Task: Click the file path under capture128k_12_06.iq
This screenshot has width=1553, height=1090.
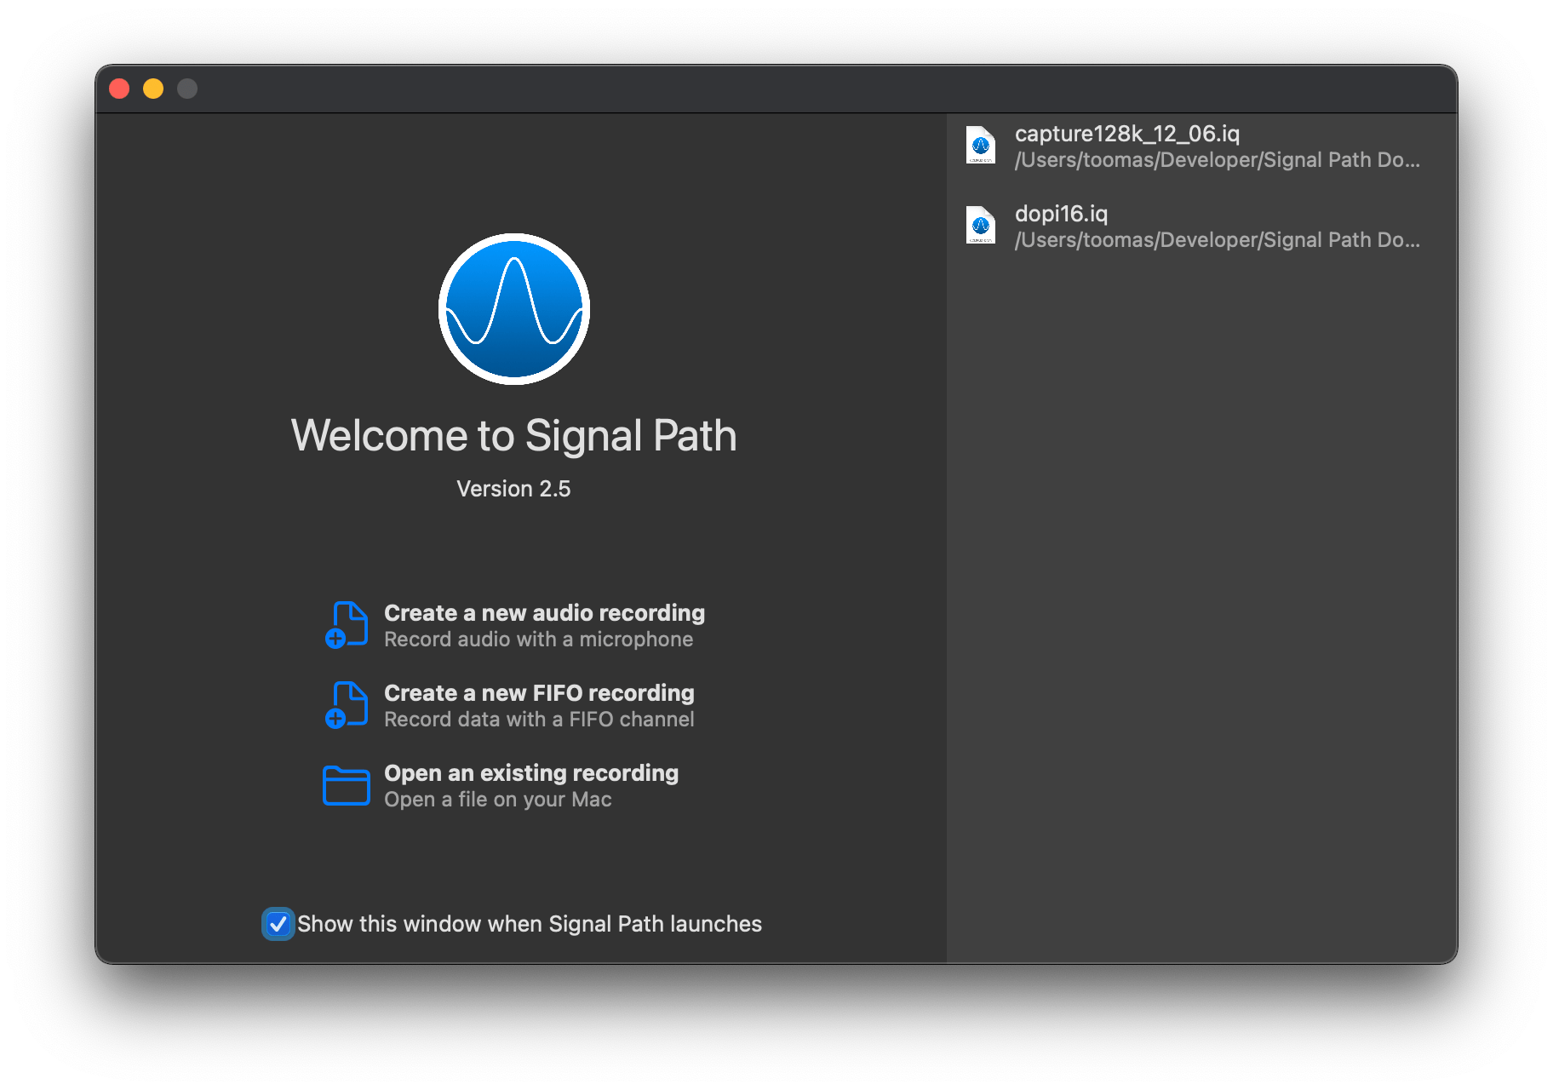Action: click(1217, 160)
